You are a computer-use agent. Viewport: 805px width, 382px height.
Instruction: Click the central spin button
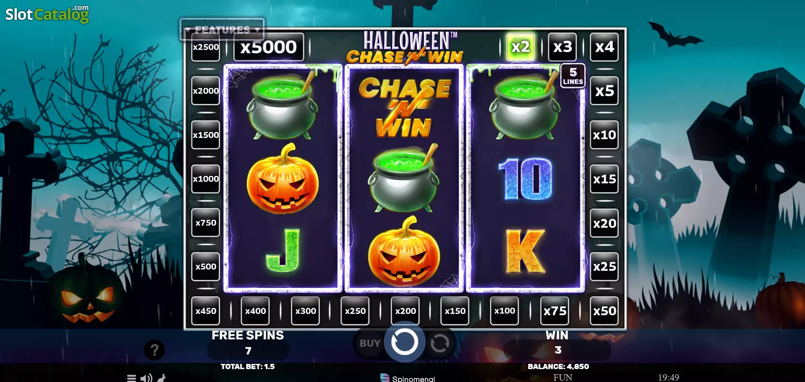pyautogui.click(x=404, y=342)
